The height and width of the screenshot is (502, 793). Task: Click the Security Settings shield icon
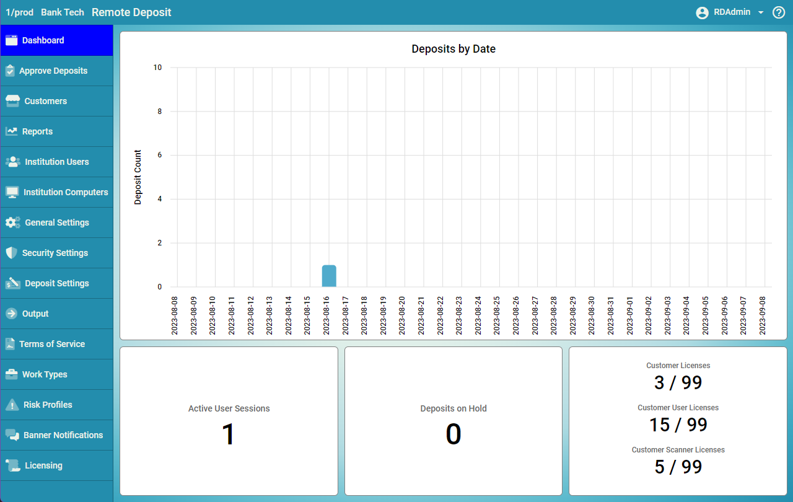pyautogui.click(x=13, y=253)
